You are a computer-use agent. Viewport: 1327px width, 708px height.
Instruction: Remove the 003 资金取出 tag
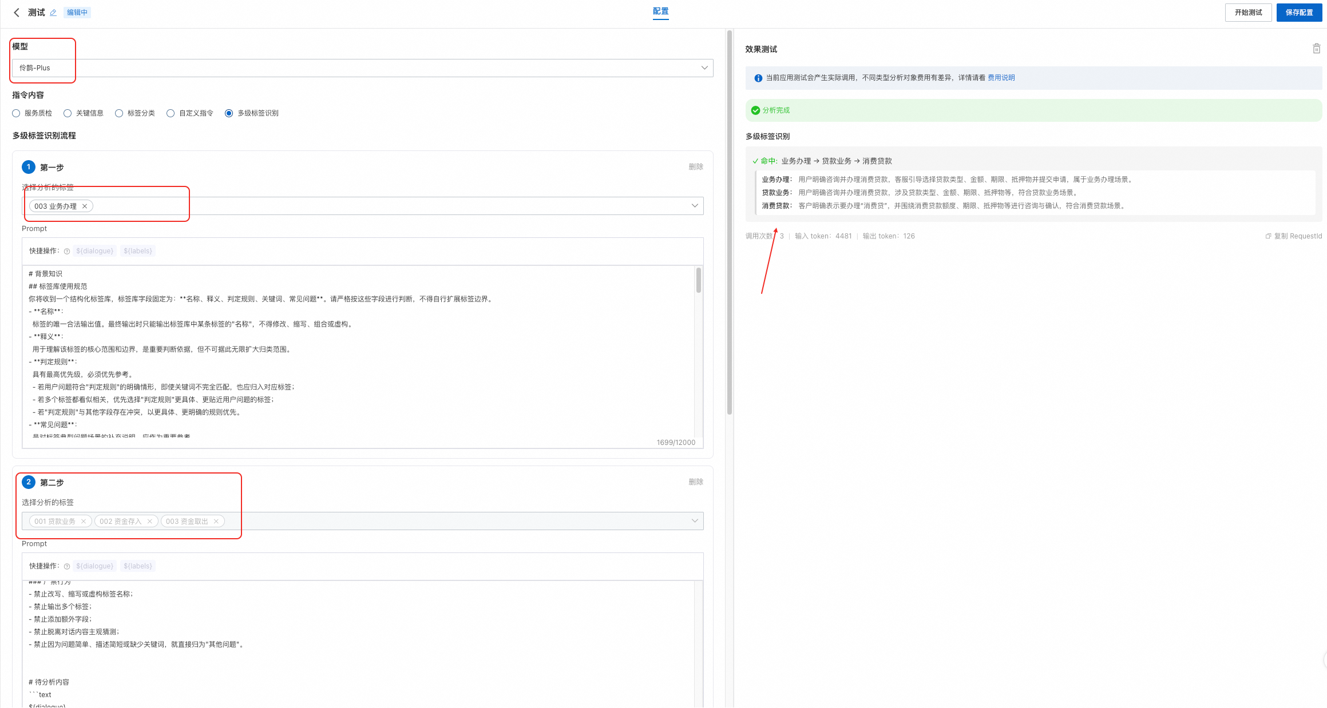pyautogui.click(x=216, y=522)
